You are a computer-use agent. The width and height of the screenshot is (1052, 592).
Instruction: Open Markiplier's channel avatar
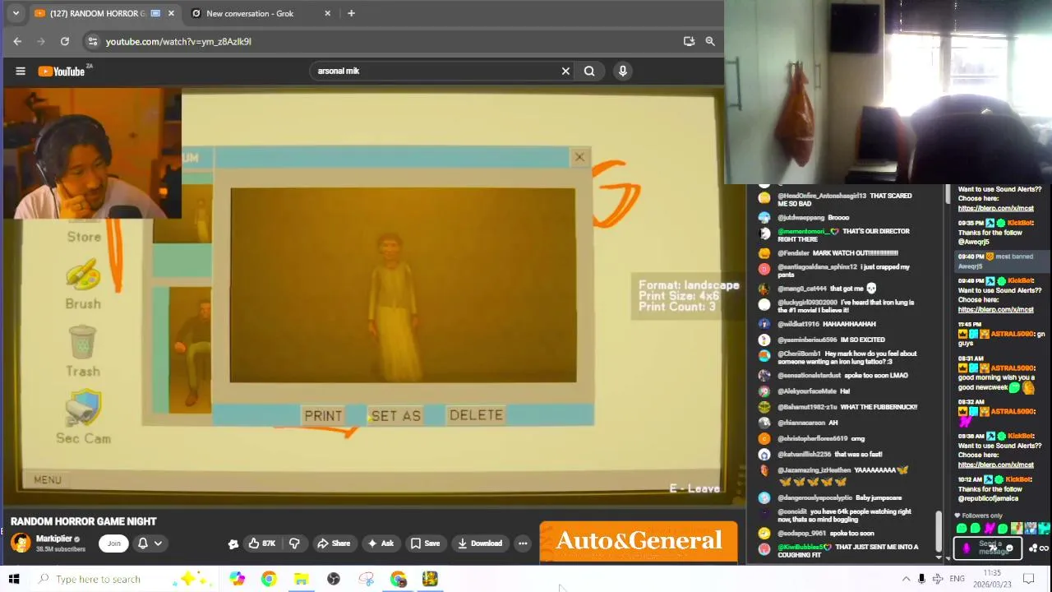click(x=21, y=543)
